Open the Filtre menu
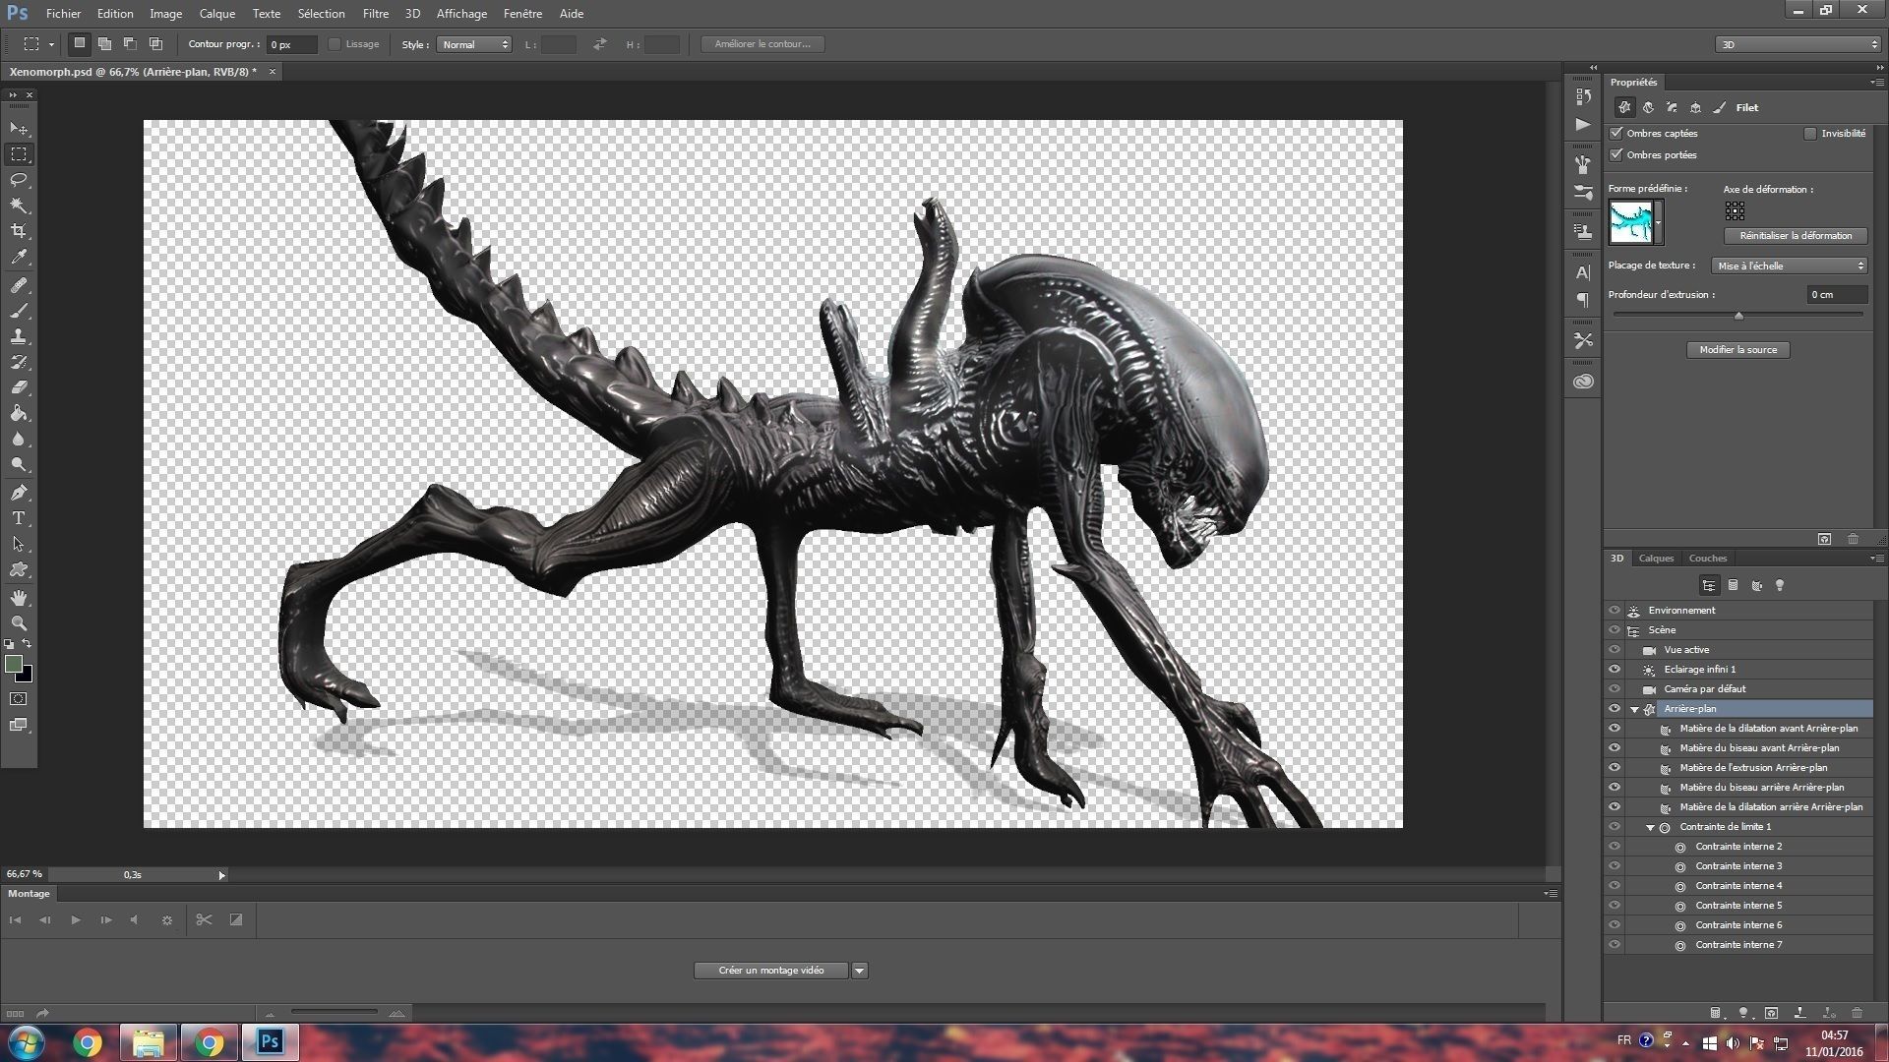The image size is (1889, 1062). 375,14
